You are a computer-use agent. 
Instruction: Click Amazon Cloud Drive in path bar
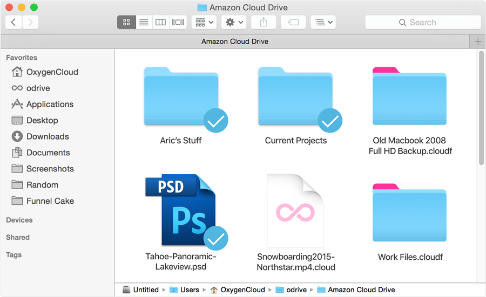tap(356, 290)
